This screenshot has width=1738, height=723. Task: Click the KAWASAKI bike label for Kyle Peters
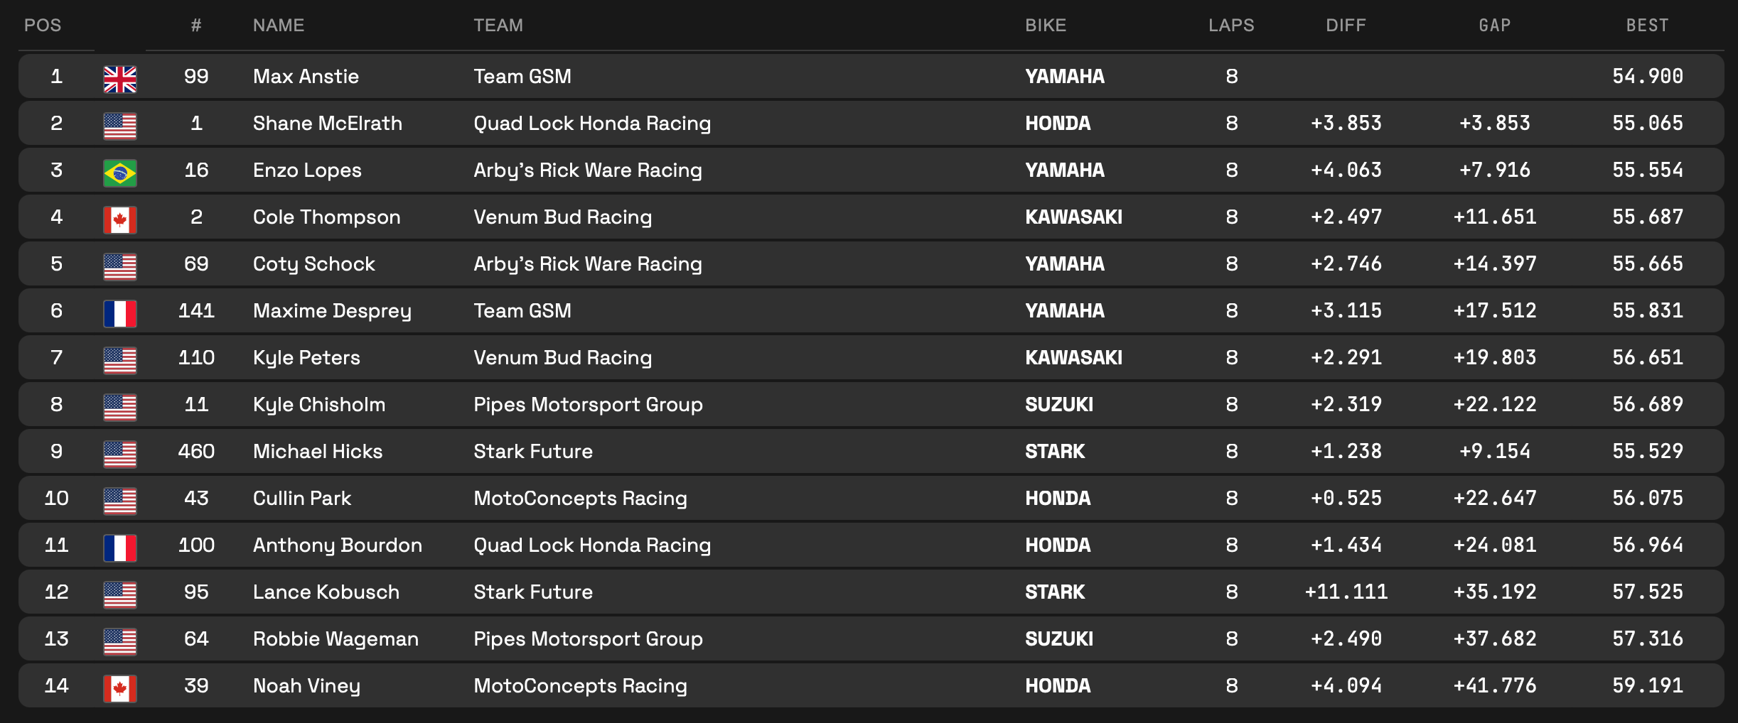pyautogui.click(x=1073, y=358)
